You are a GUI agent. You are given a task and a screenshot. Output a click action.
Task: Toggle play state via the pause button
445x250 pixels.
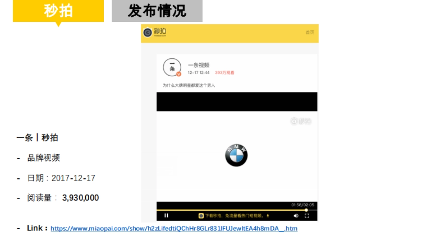pyautogui.click(x=166, y=215)
